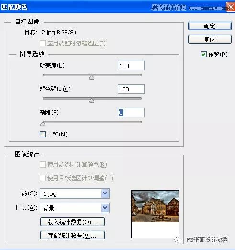
Task: Click the 颜色强度 color intensity value field
Action: [131, 89]
